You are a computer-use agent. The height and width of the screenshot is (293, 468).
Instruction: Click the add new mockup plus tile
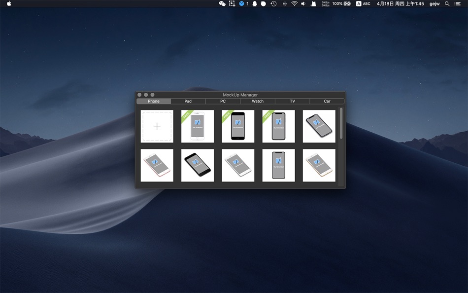157,126
